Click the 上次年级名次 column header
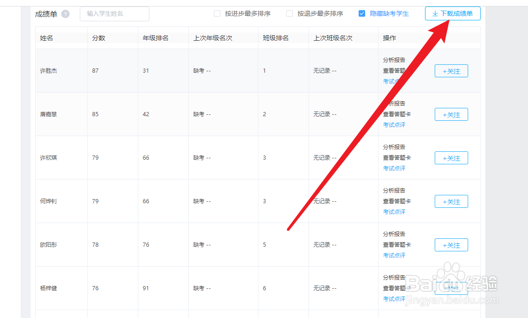Screen dimensions: 528x318 [x=213, y=38]
